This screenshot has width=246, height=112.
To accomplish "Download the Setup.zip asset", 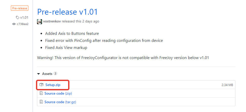I will point(53,85).
